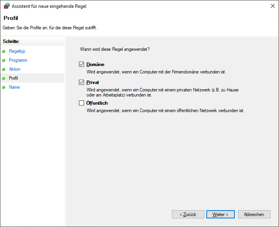Jump to the Programm step
This screenshot has height=227, width=279.
(x=18, y=60)
